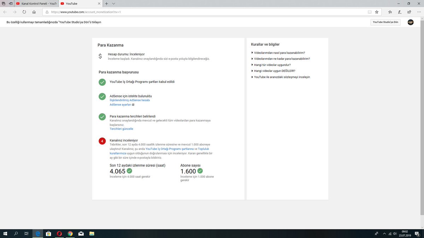The height and width of the screenshot is (238, 424).
Task: Click the add notes pen icon
Action: point(400,12)
